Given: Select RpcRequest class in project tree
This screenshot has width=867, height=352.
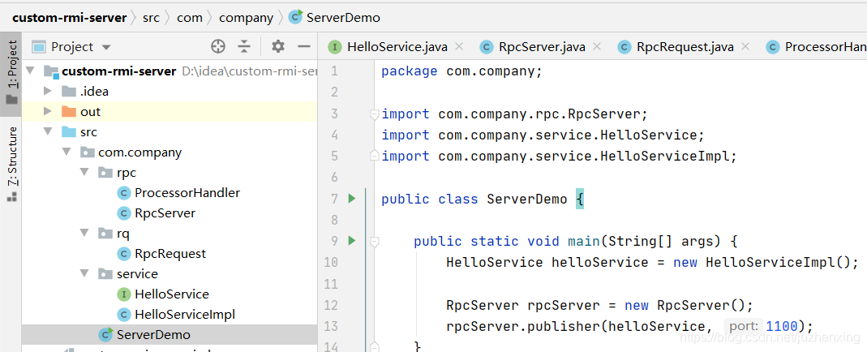Looking at the screenshot, I should [x=170, y=253].
